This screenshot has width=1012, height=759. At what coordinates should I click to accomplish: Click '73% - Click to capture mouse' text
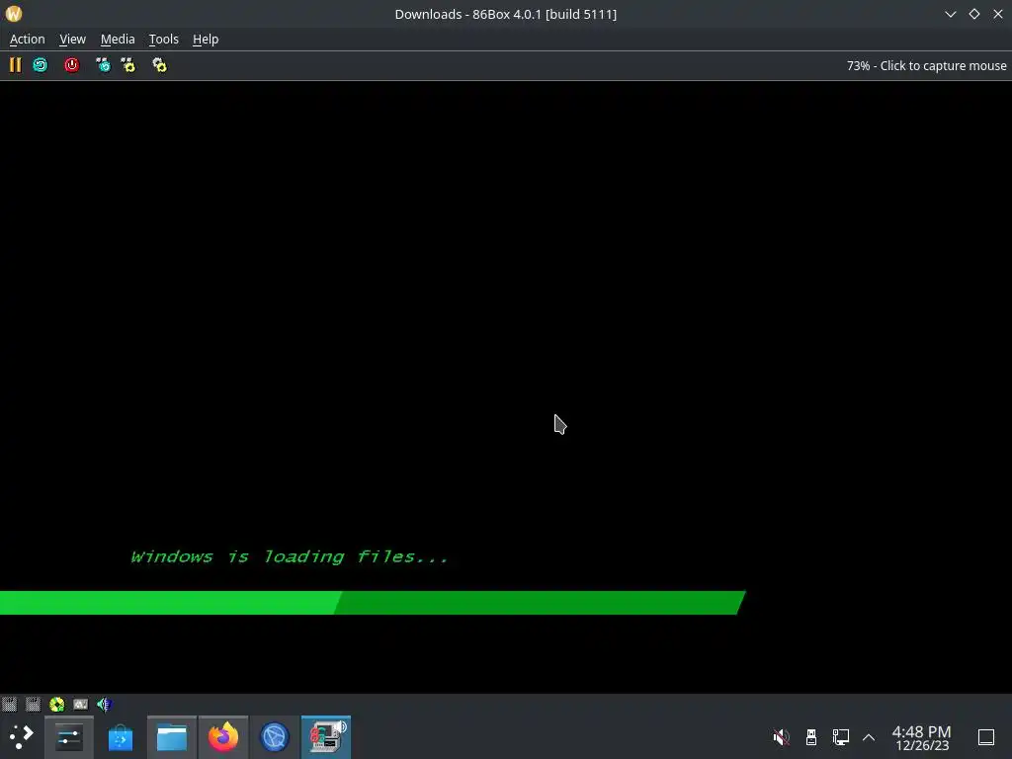(926, 66)
